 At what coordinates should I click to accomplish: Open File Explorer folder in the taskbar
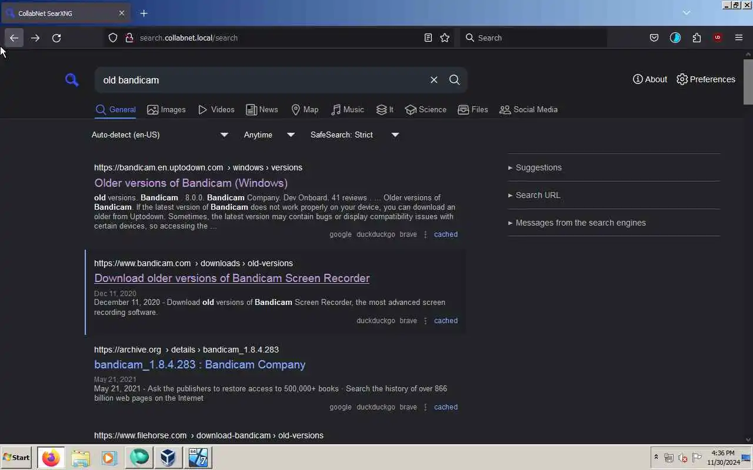(81, 457)
